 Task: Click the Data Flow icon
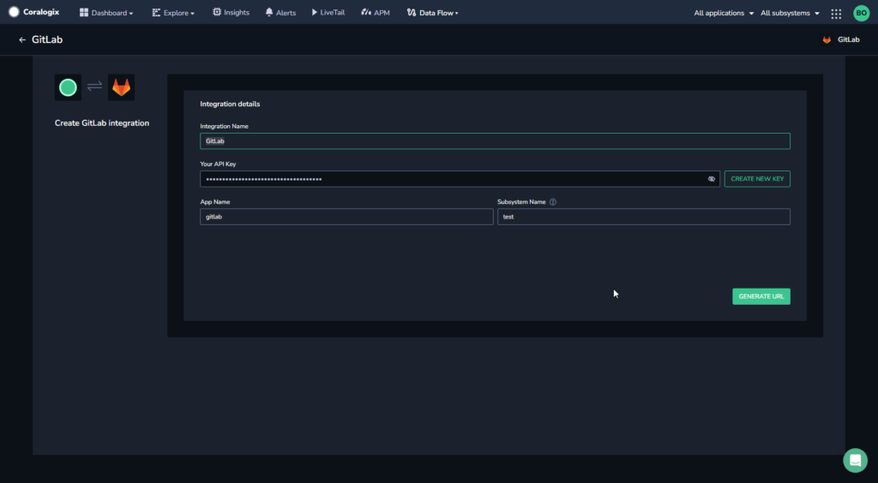click(x=412, y=12)
